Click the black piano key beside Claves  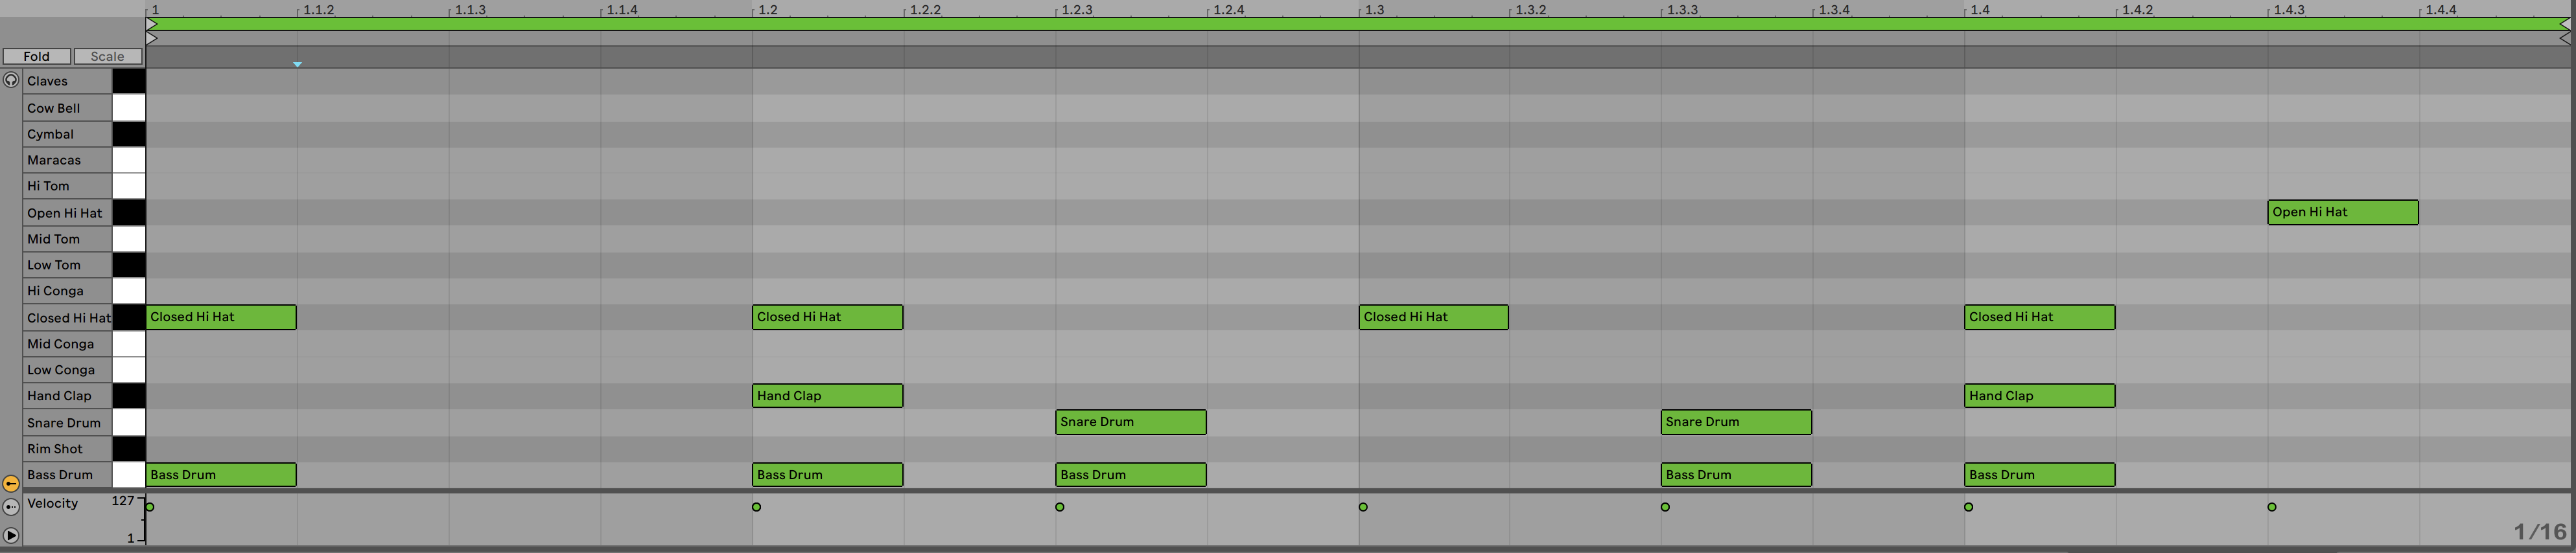point(128,81)
